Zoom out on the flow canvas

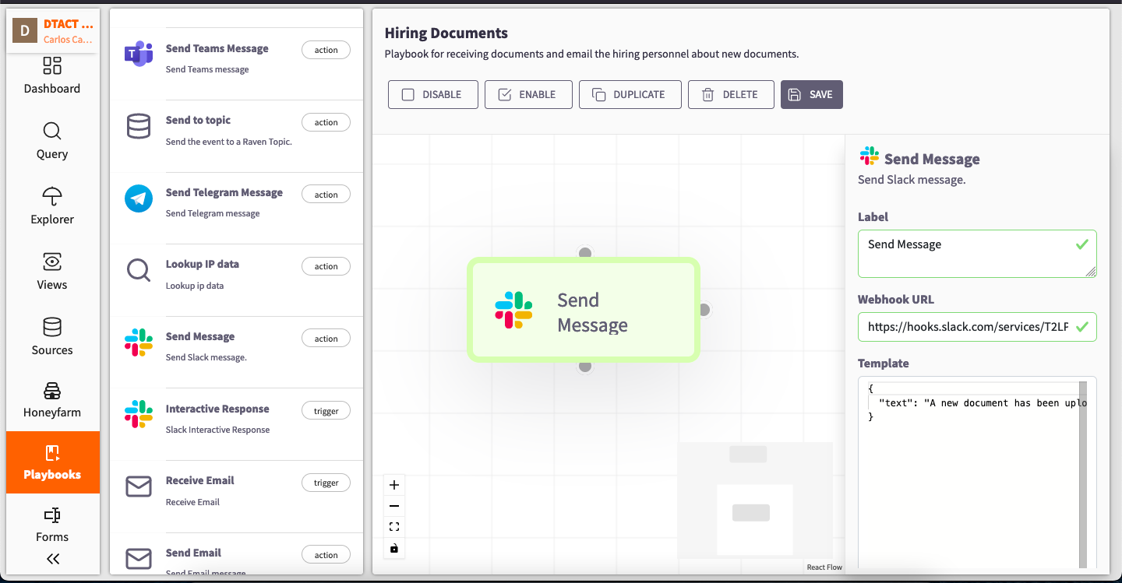click(x=394, y=506)
